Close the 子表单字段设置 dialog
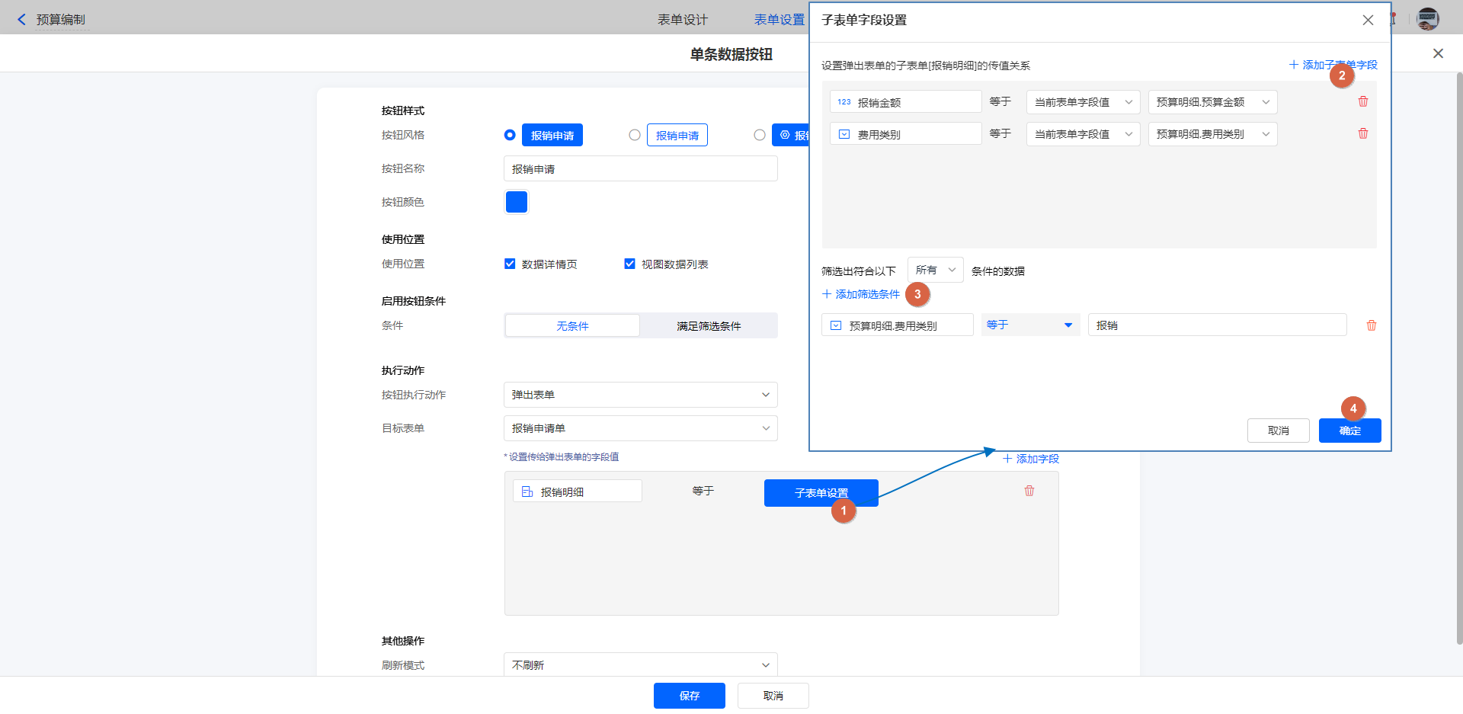 (1368, 21)
